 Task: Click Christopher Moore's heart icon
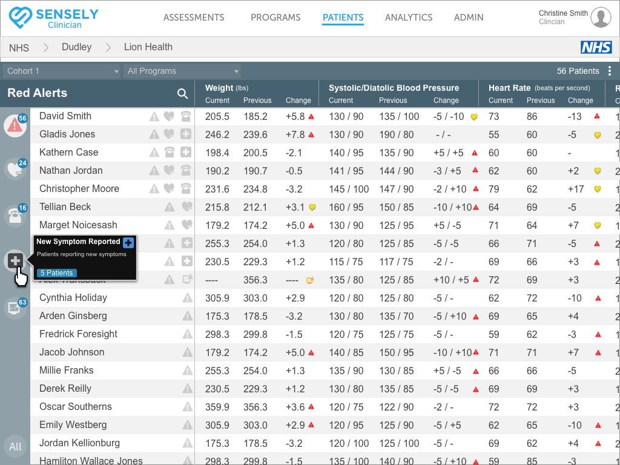[x=170, y=189]
